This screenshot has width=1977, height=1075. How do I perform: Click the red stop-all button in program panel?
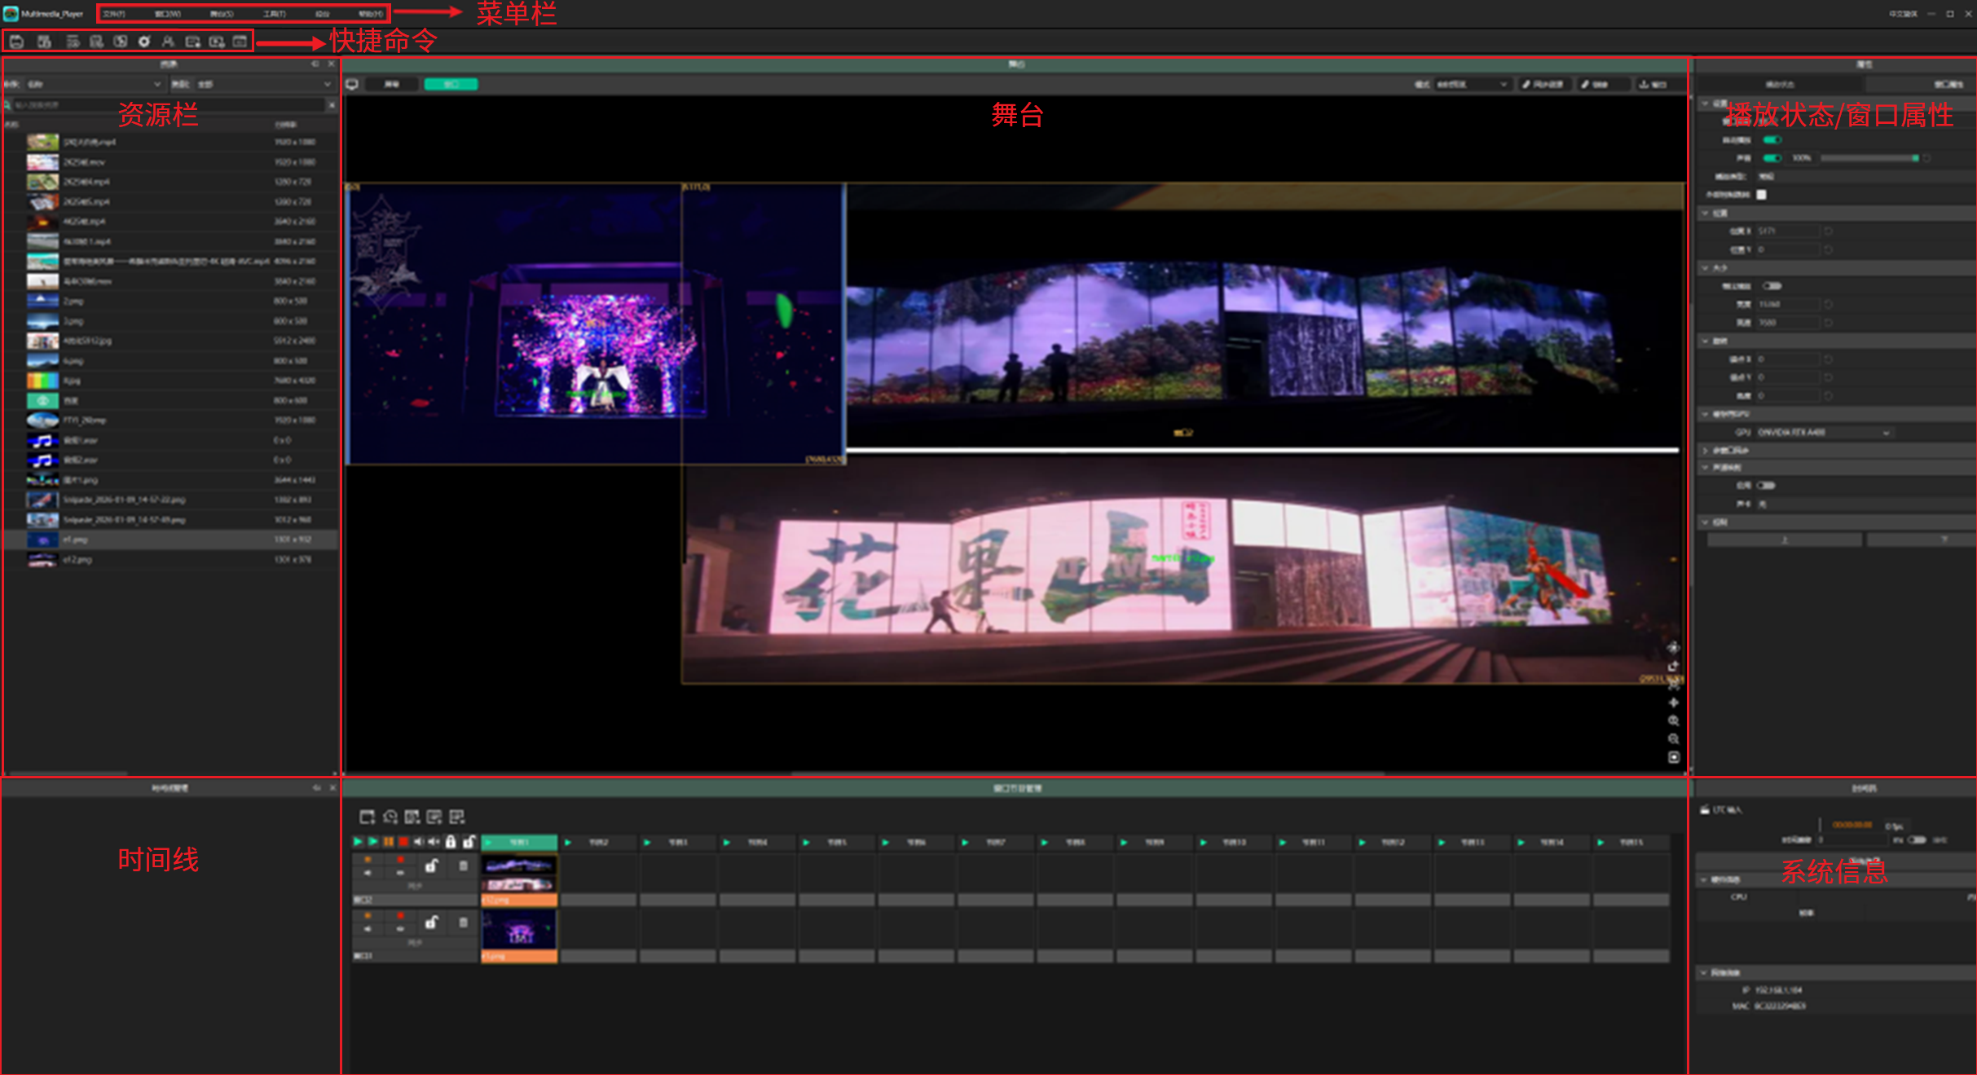(403, 842)
